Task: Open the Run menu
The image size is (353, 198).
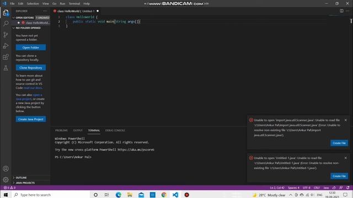Action: [62, 4]
